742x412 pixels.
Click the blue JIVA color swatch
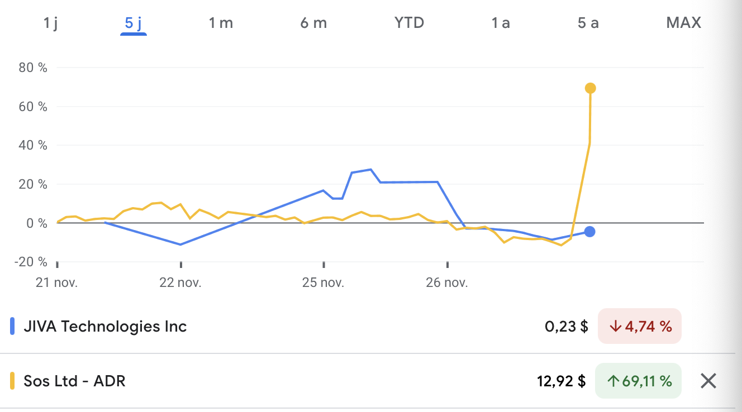[13, 327]
